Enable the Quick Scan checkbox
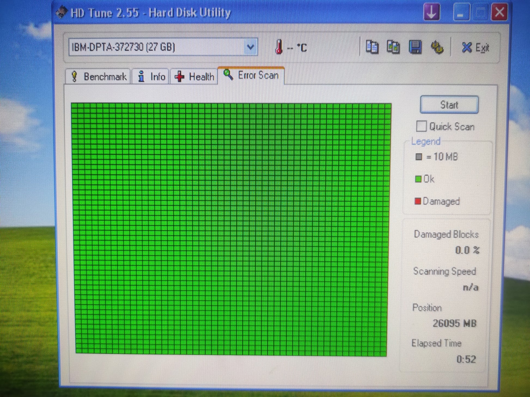Screen dimensions: 530x397 pos(421,127)
